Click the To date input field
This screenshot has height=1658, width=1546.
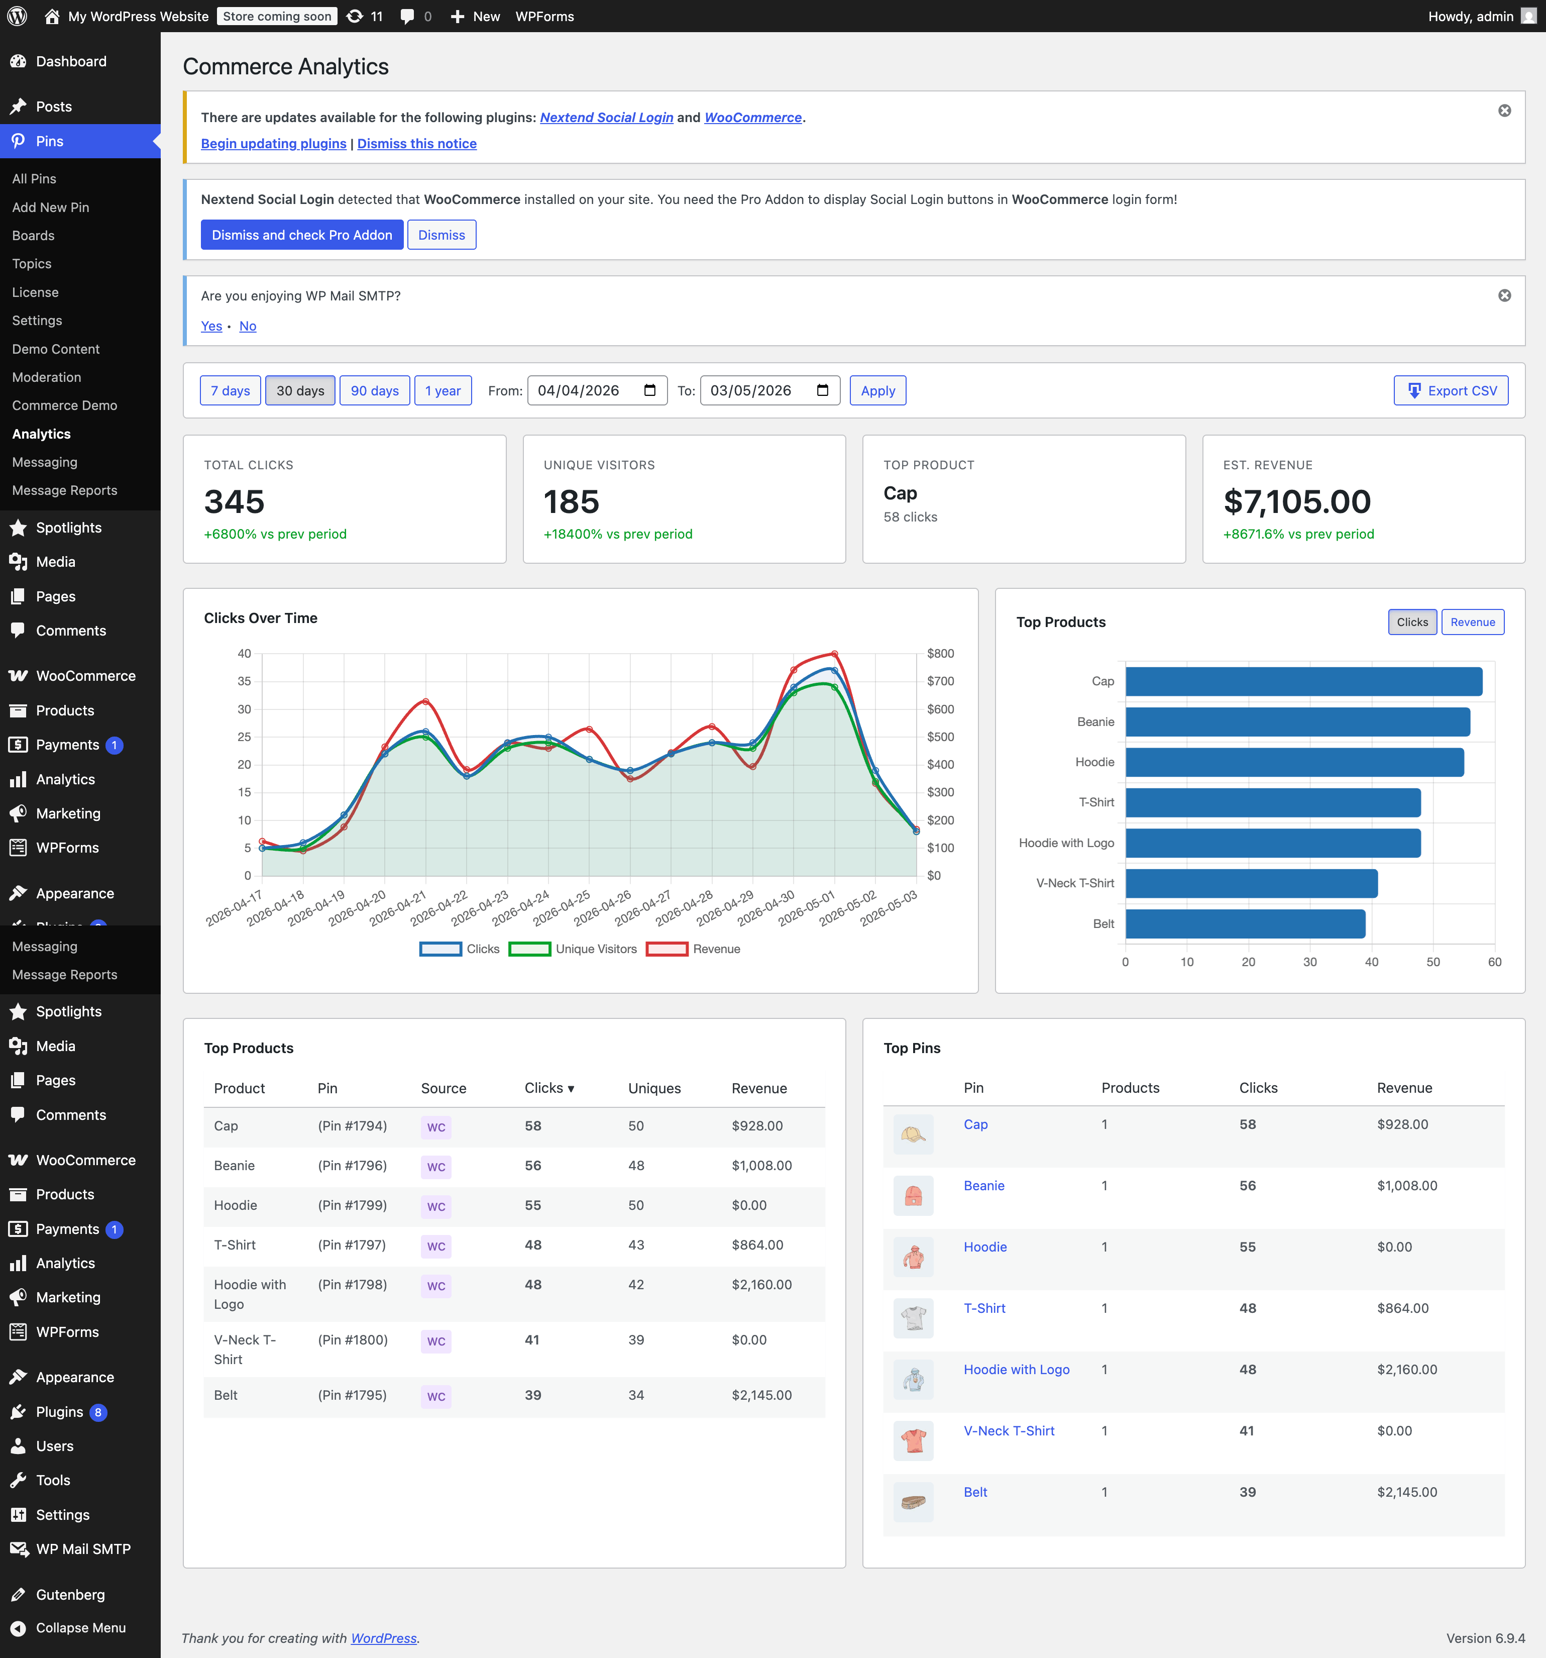(769, 390)
